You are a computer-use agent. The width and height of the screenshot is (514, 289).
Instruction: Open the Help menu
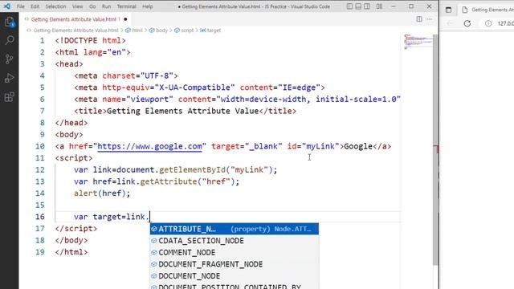coord(147,6)
